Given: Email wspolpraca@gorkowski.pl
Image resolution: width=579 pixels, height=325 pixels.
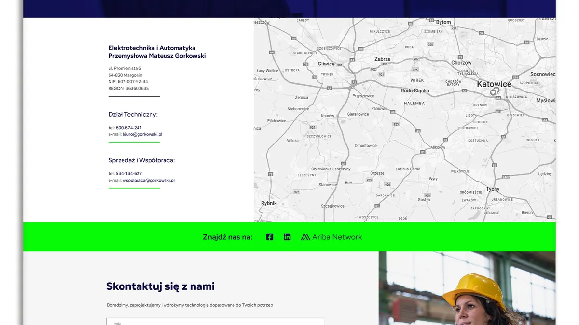Looking at the screenshot, I should (149, 180).
